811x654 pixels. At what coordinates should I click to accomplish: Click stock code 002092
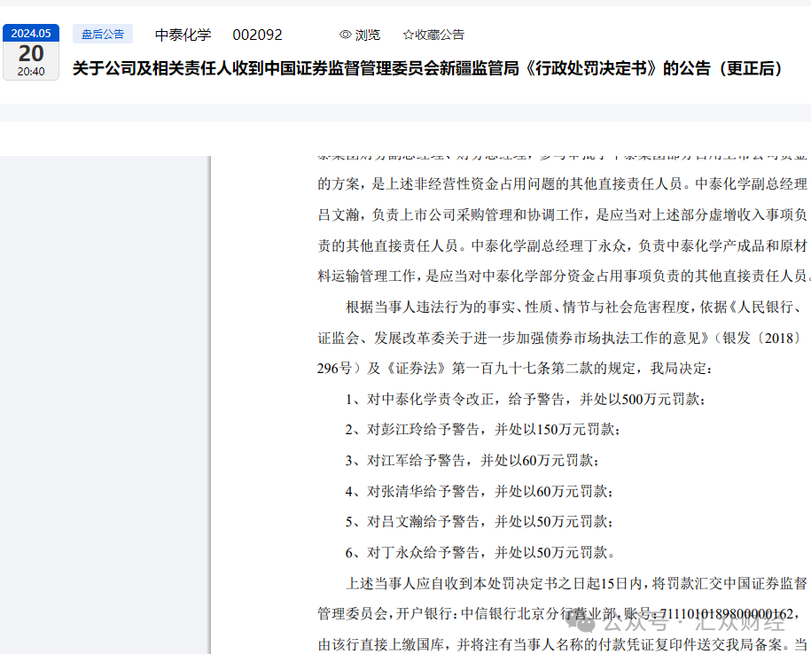[x=257, y=35]
